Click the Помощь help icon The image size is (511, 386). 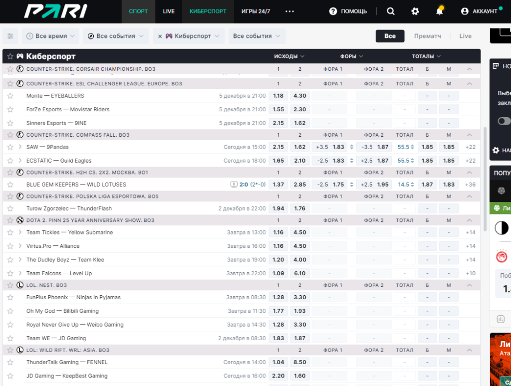[333, 11]
